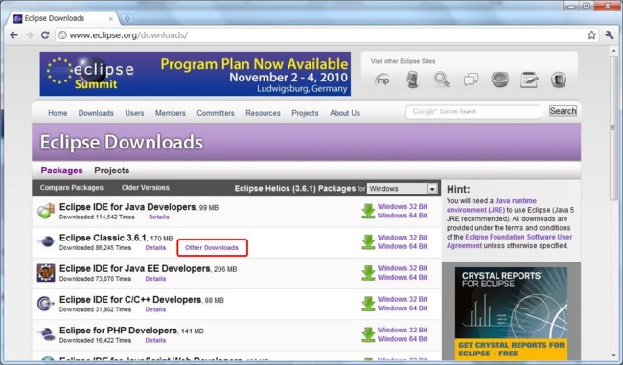The height and width of the screenshot is (365, 623).
Task: Download PHP Developers Windows 64 Bit
Action: point(403,339)
